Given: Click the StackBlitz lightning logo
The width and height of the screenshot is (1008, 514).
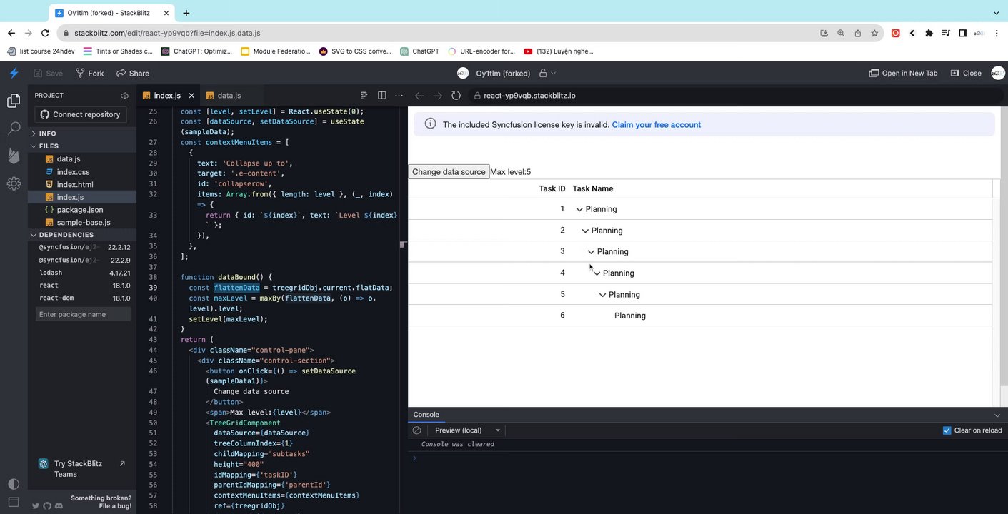Looking at the screenshot, I should click(x=14, y=73).
